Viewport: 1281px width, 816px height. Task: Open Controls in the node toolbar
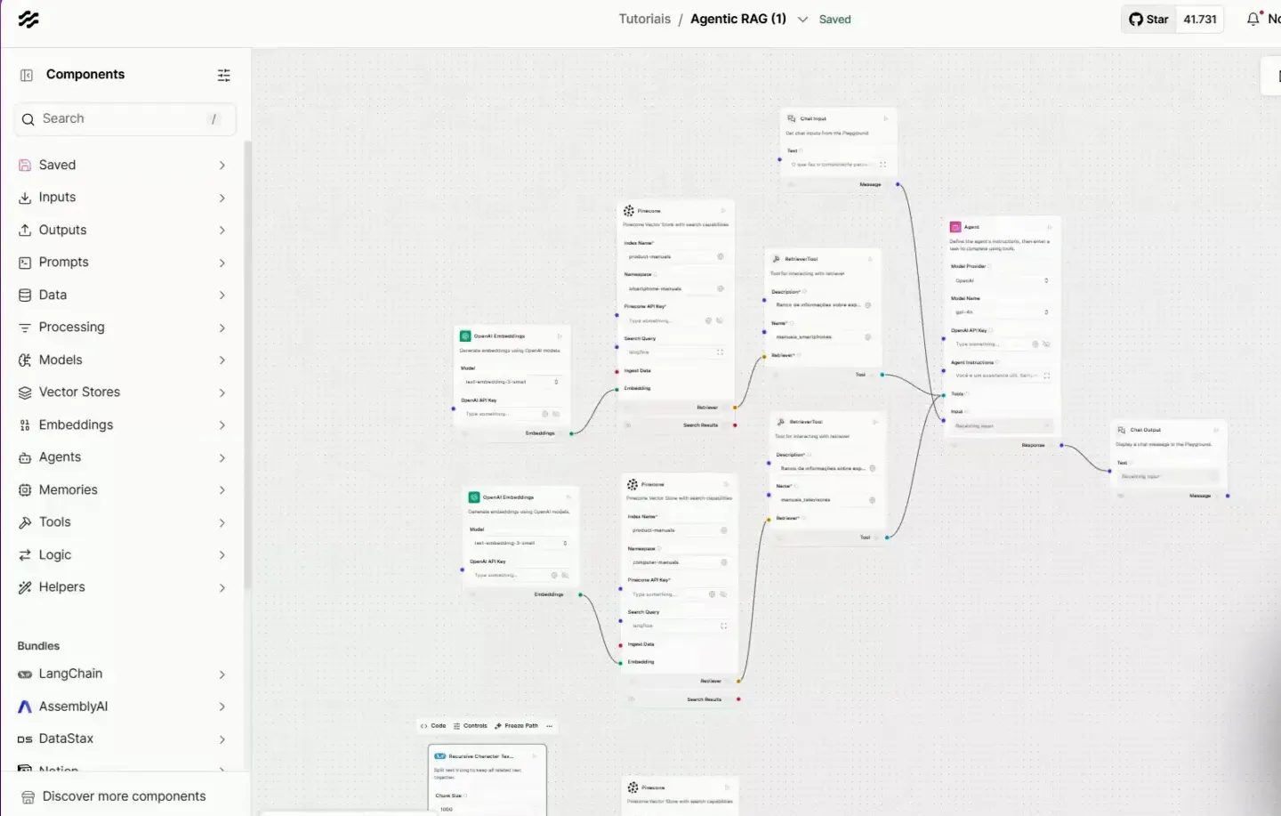pyautogui.click(x=471, y=726)
